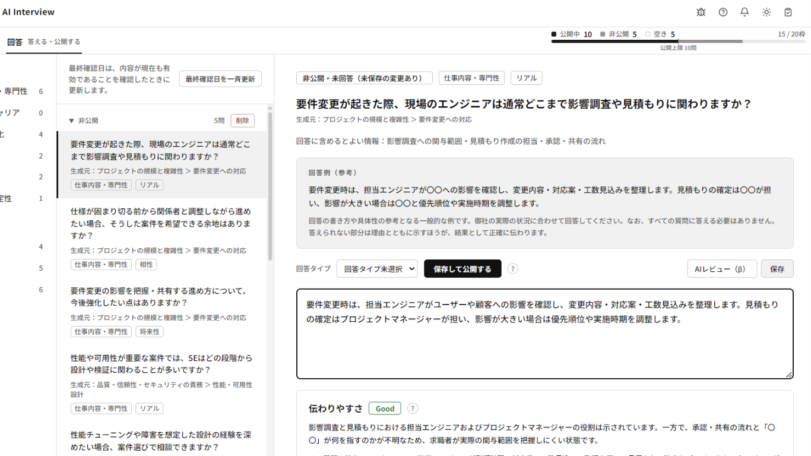The width and height of the screenshot is (811, 456).
Task: Open the notifications bell
Action: (745, 12)
